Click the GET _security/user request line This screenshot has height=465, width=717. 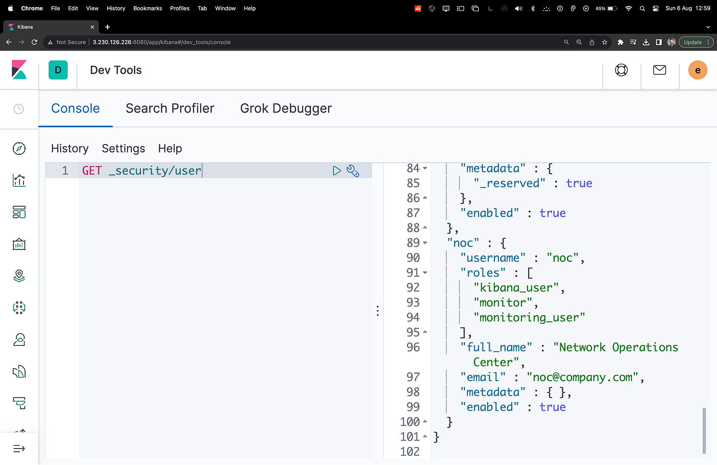coord(142,171)
